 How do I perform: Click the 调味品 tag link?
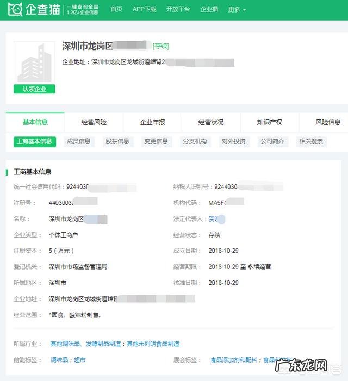59,360
